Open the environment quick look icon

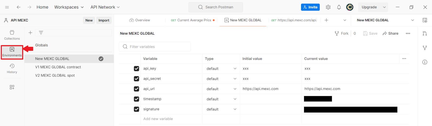tap(425, 20)
